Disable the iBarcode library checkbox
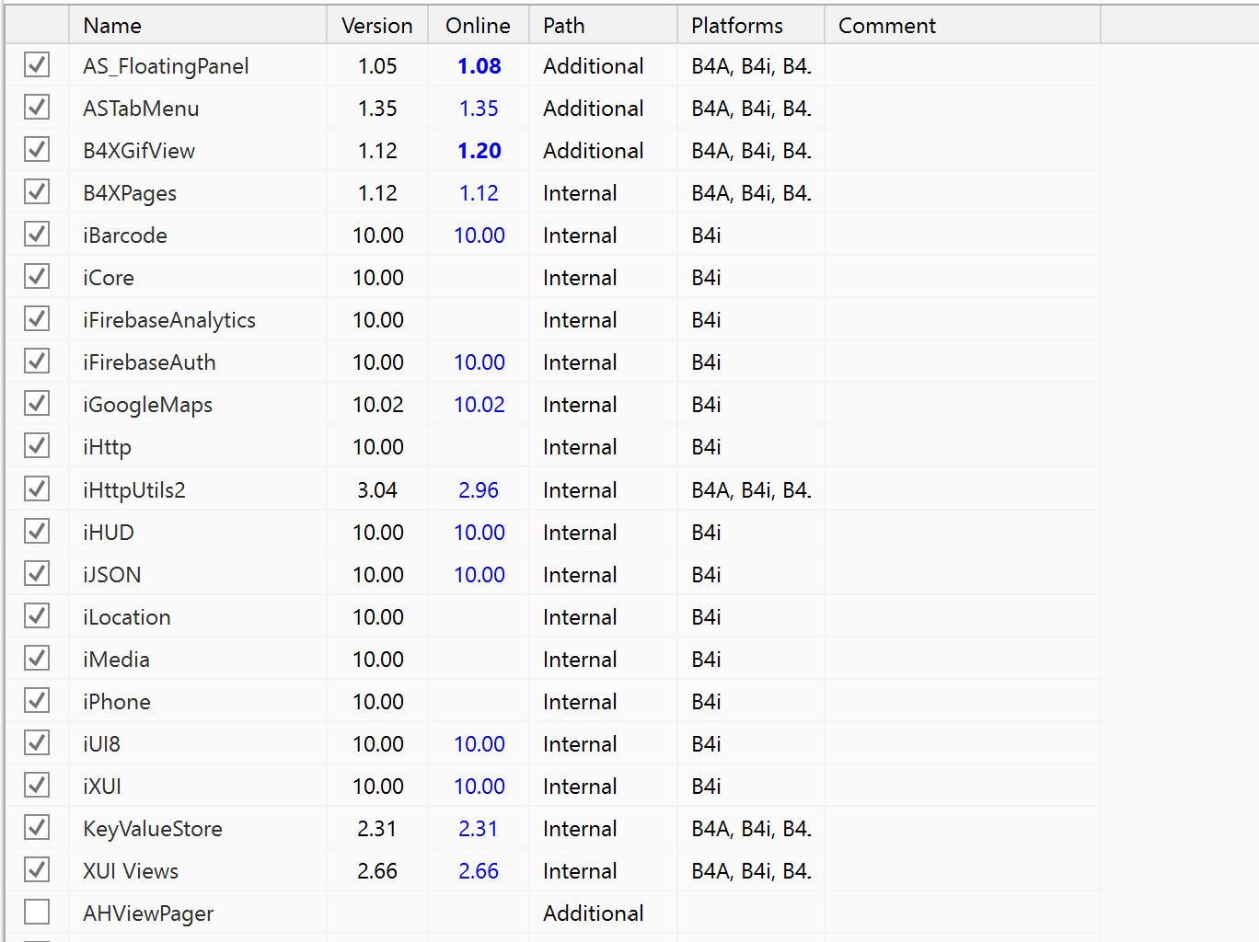Viewport: 1259px width, 942px height. [37, 235]
